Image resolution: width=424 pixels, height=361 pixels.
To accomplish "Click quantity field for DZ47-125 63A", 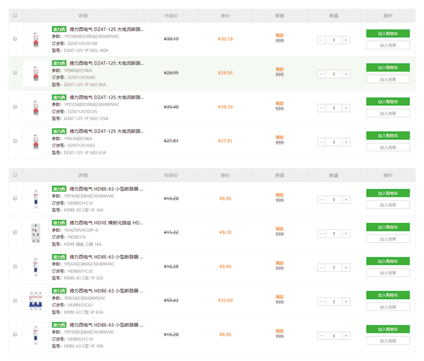I will coord(334,142).
